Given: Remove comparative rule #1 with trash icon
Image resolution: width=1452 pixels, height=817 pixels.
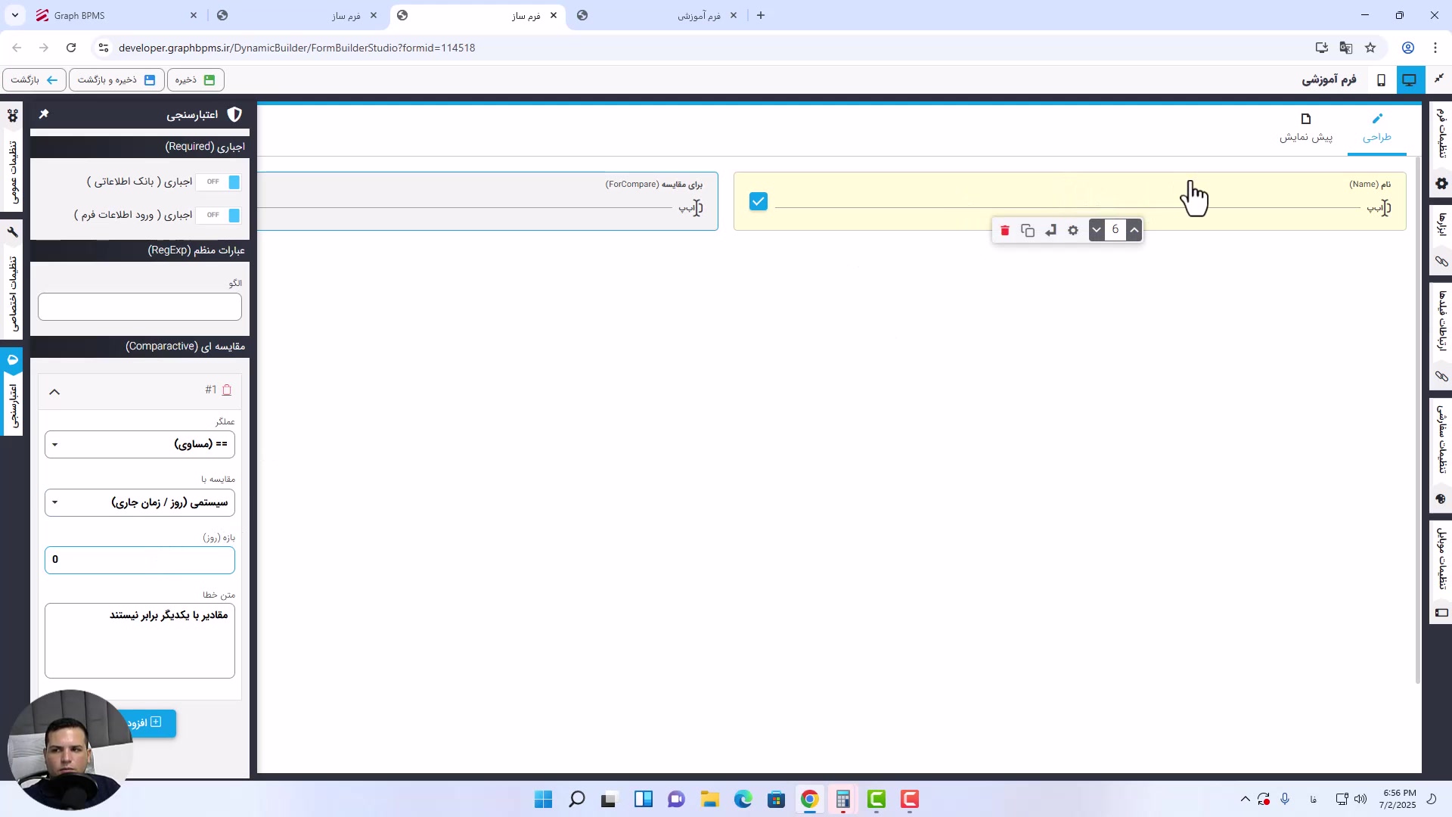Looking at the screenshot, I should point(227,390).
